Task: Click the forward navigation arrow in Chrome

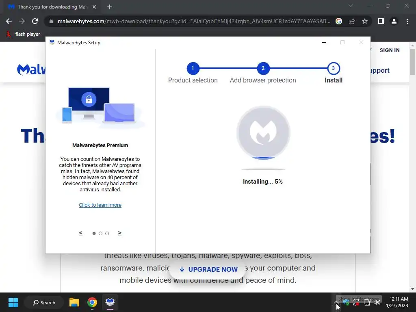Action: [22, 21]
